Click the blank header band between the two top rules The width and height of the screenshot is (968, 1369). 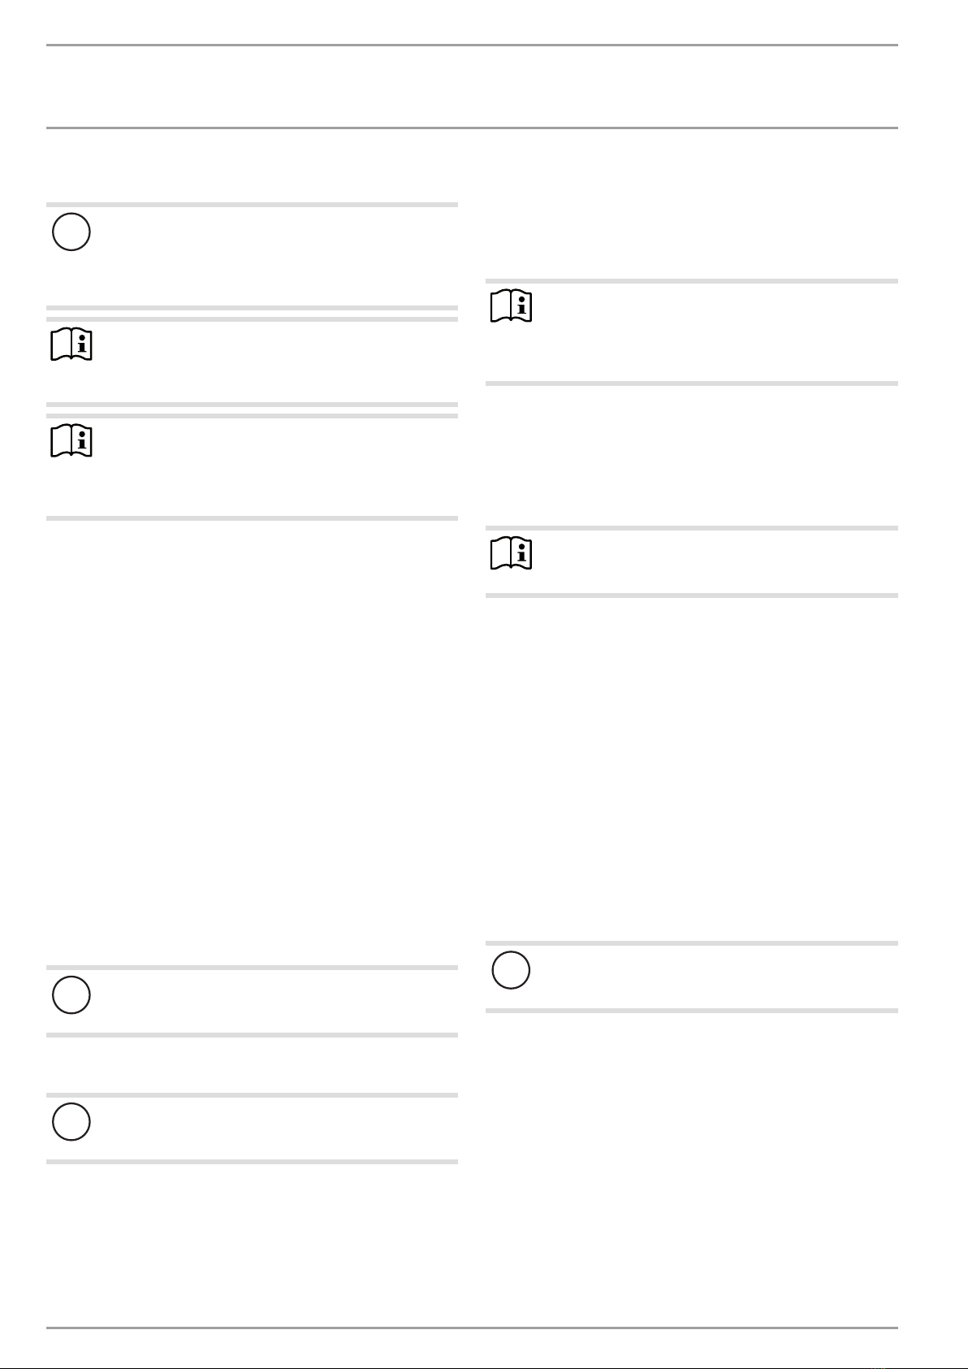click(x=472, y=86)
